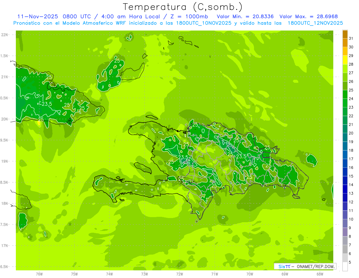Click the '23.5' contour label over eastern Cuba
Viewport: 359px width, 278px height.
coord(47,104)
